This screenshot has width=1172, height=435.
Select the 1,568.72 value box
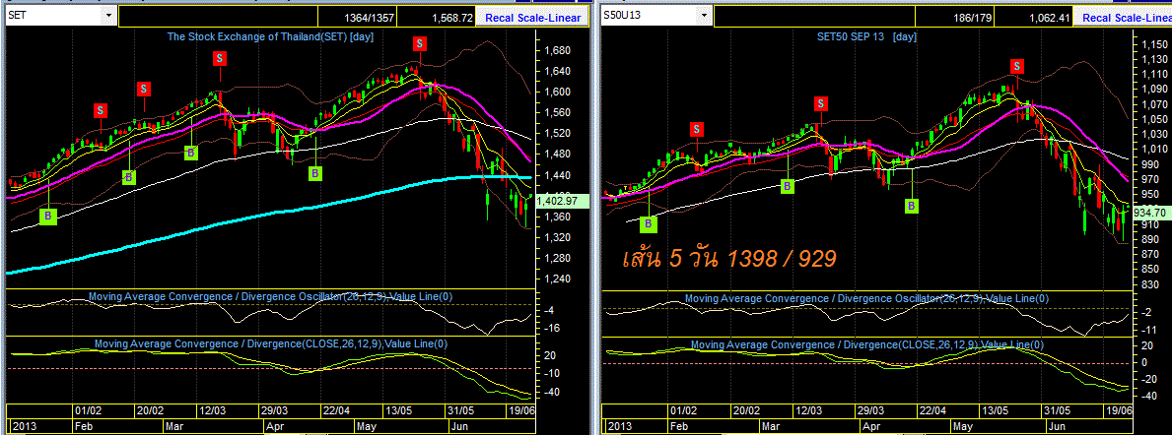click(438, 17)
